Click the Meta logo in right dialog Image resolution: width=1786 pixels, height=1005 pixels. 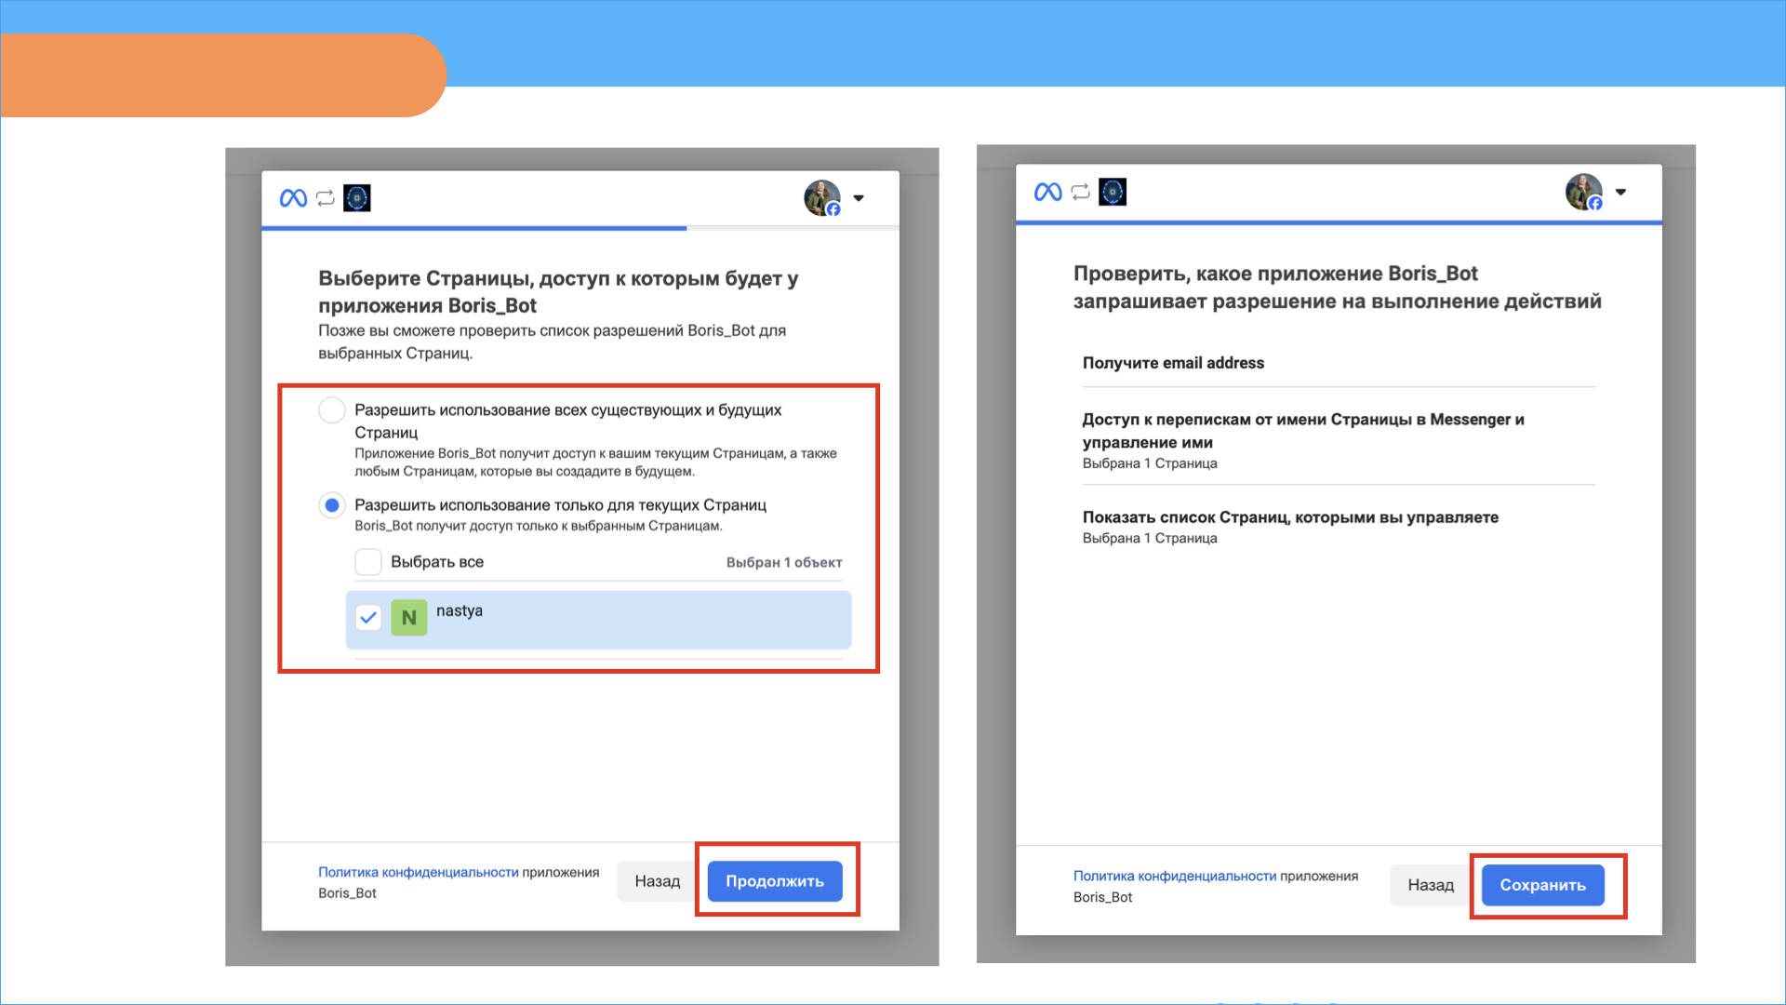pos(1048,192)
